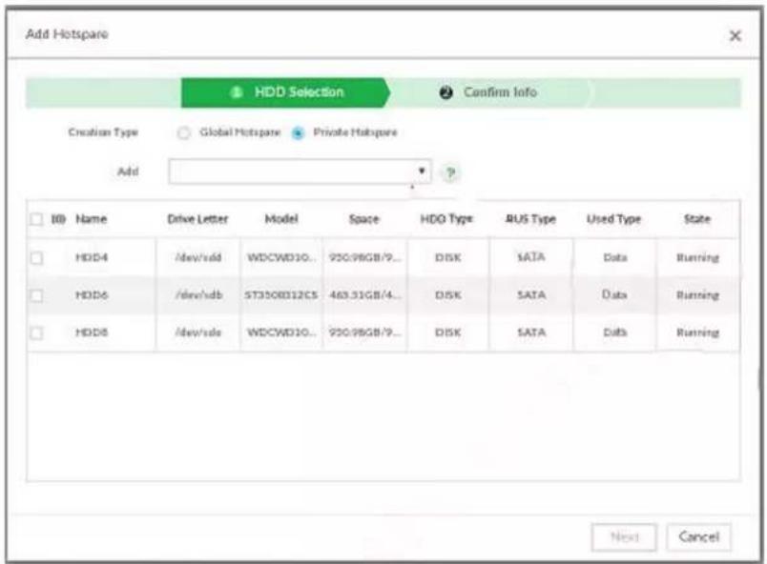
Task: Check the HDD8 row checkbox
Action: pyautogui.click(x=36, y=332)
